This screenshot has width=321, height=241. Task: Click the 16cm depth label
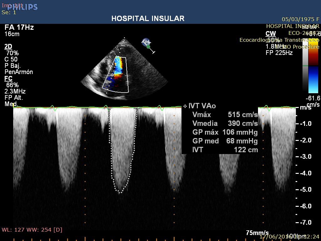(12, 34)
